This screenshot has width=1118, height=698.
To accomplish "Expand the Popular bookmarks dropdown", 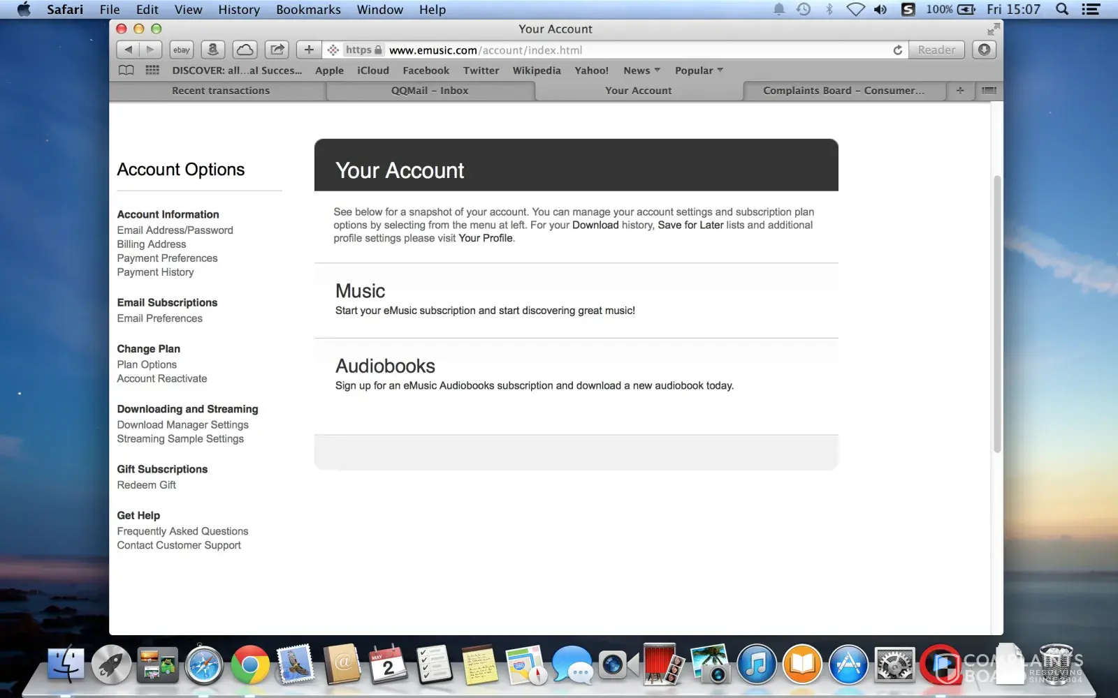I will click(699, 70).
